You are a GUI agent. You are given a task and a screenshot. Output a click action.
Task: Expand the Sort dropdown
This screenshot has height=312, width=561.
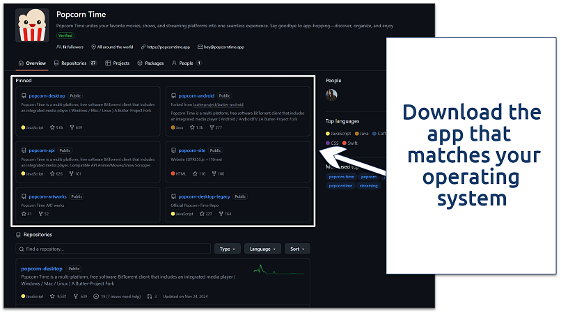297,249
